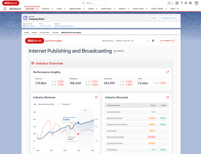The height and width of the screenshot is (154, 201).
Task: Switch to the Account Plans tab
Action: 44,33
